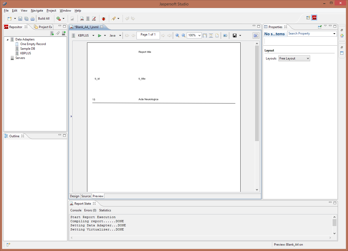Select the Sample DB adapter
Image resolution: width=348 pixels, height=251 pixels.
tap(28, 49)
